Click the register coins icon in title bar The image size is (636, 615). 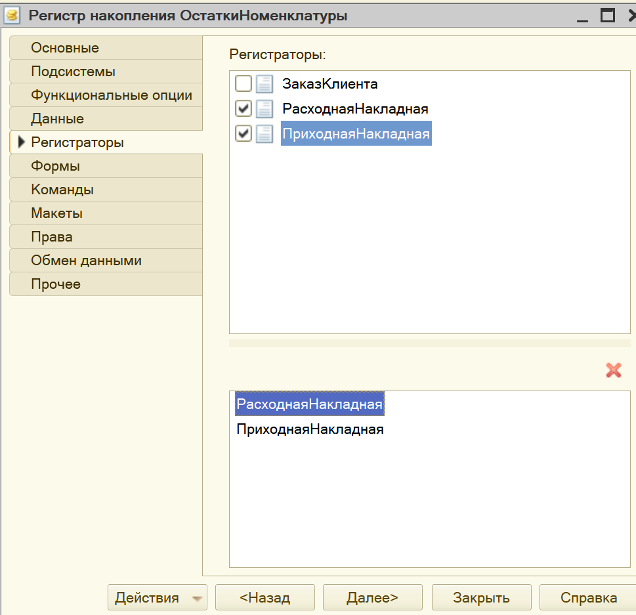(12, 16)
